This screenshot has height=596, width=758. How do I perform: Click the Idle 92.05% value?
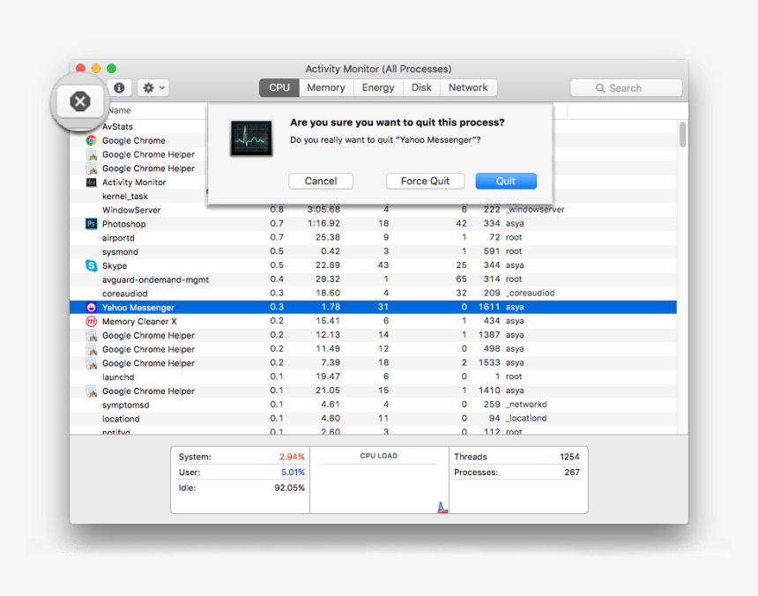point(290,488)
